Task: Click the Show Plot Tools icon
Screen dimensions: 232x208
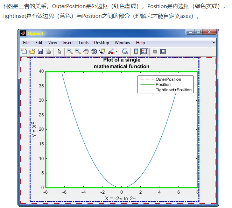Action: pyautogui.click(x=163, y=51)
